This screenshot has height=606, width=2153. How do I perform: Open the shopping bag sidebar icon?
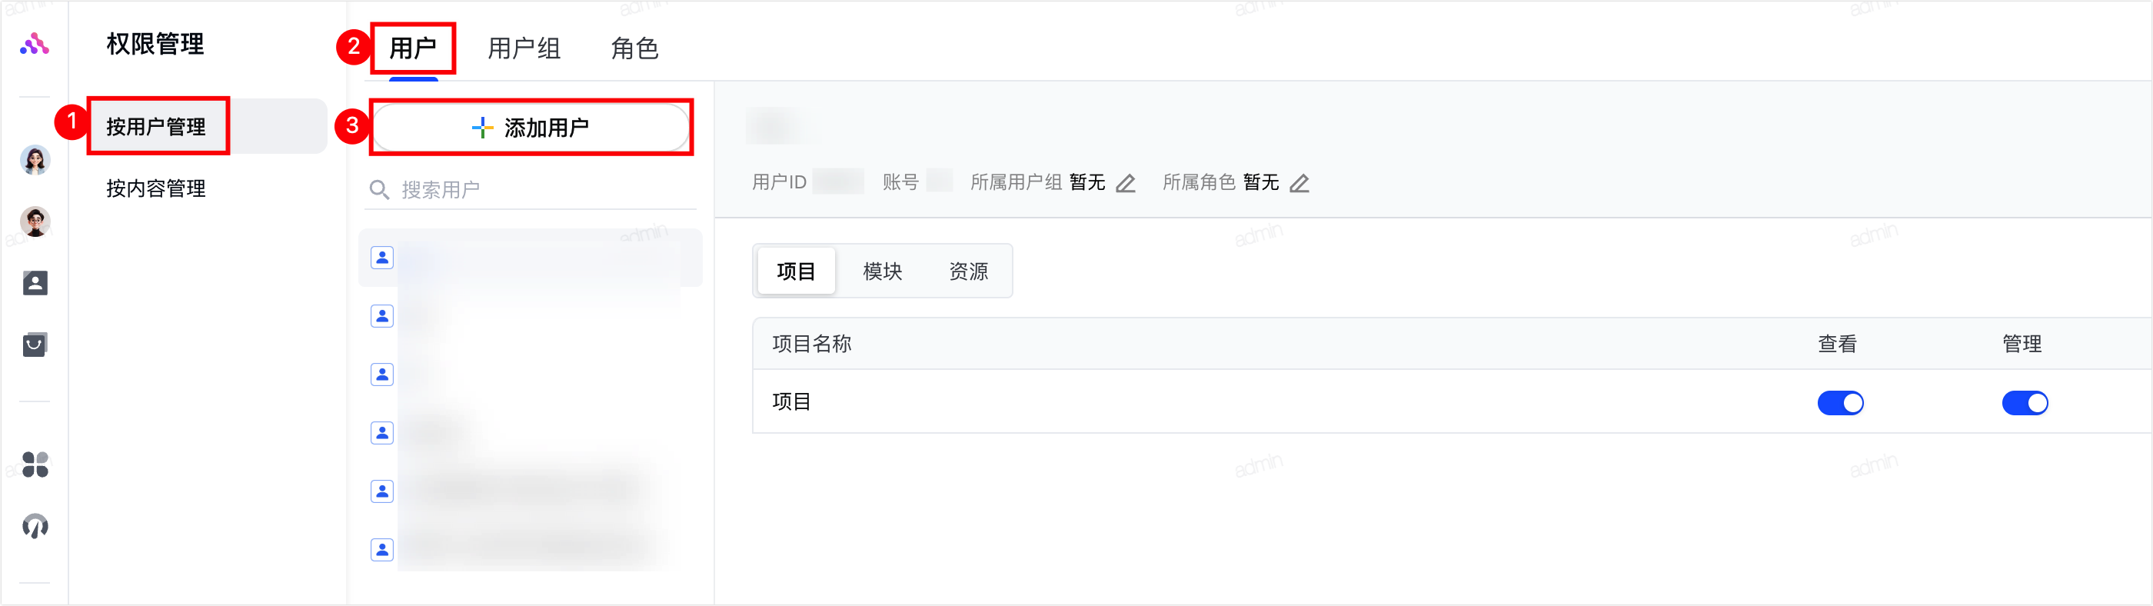(35, 345)
